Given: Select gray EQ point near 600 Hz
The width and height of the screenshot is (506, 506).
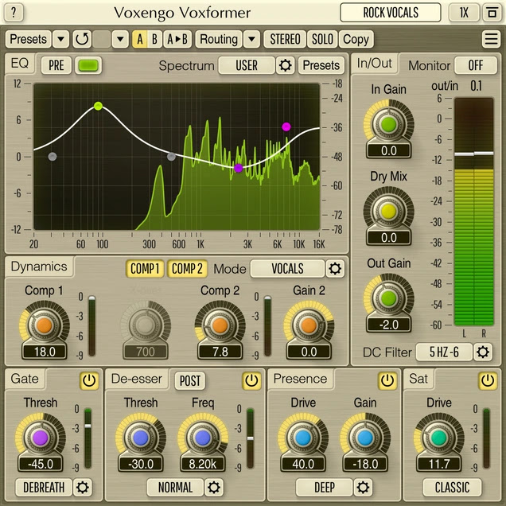Looking at the screenshot, I should tap(171, 157).
